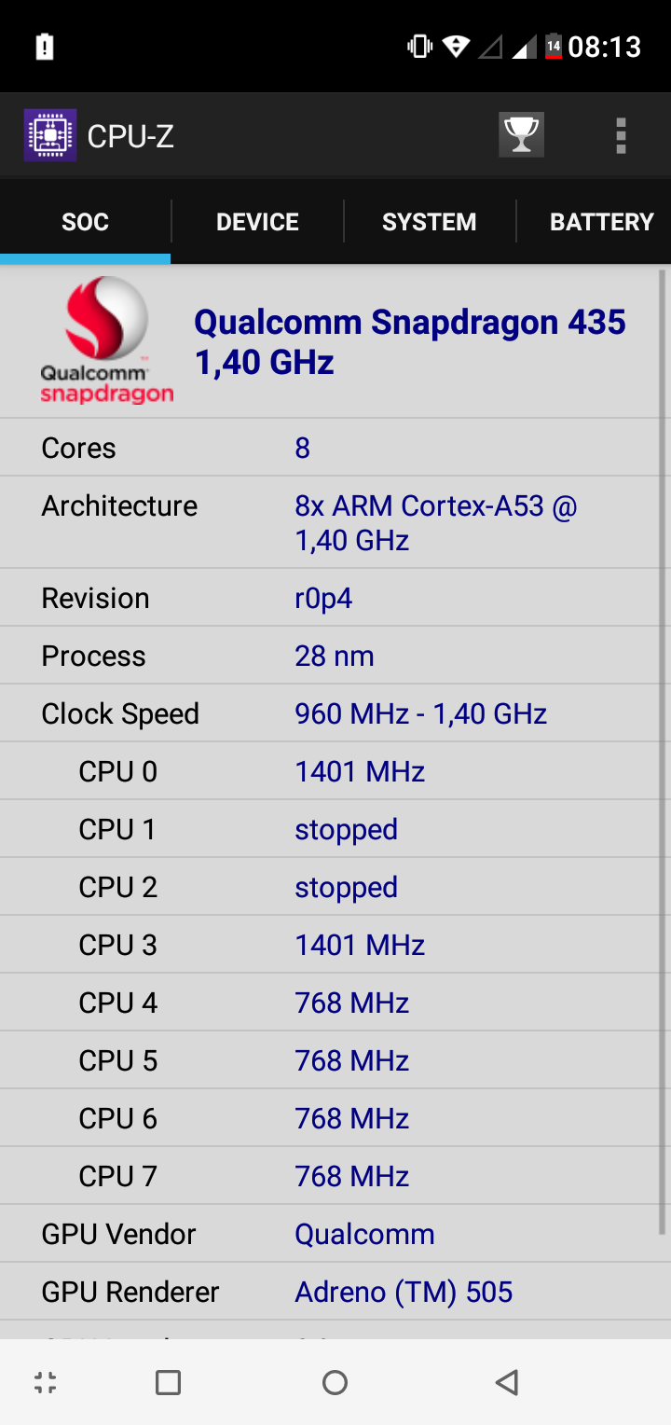Open the three-dot overflow menu

click(x=621, y=136)
